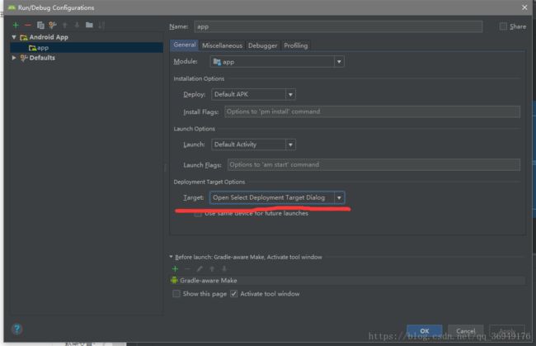Remove the Before launch task minus icon
This screenshot has height=346, width=536.
pos(187,269)
